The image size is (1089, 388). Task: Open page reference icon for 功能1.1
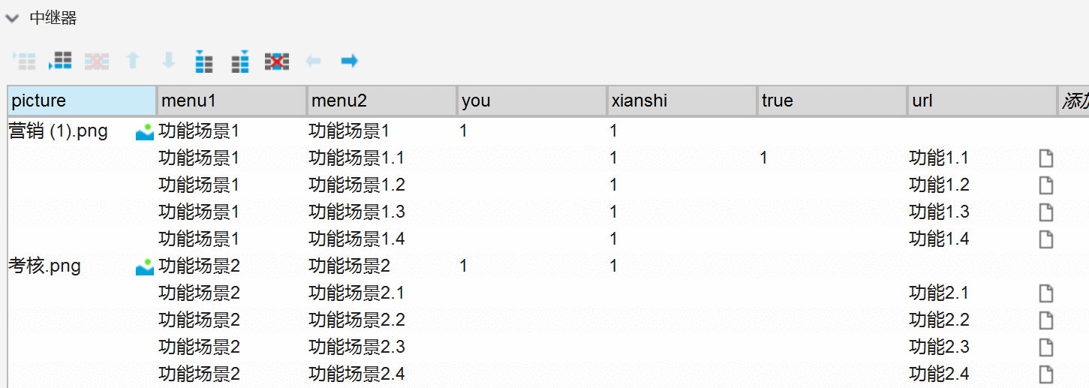coord(1045,158)
